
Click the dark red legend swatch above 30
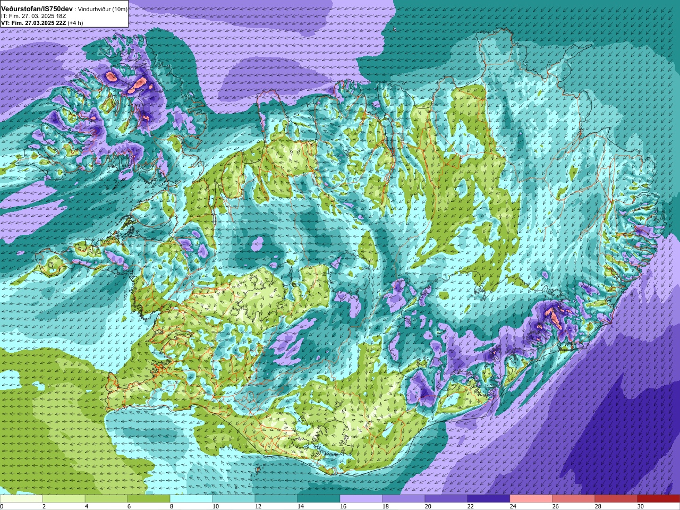tap(659, 499)
